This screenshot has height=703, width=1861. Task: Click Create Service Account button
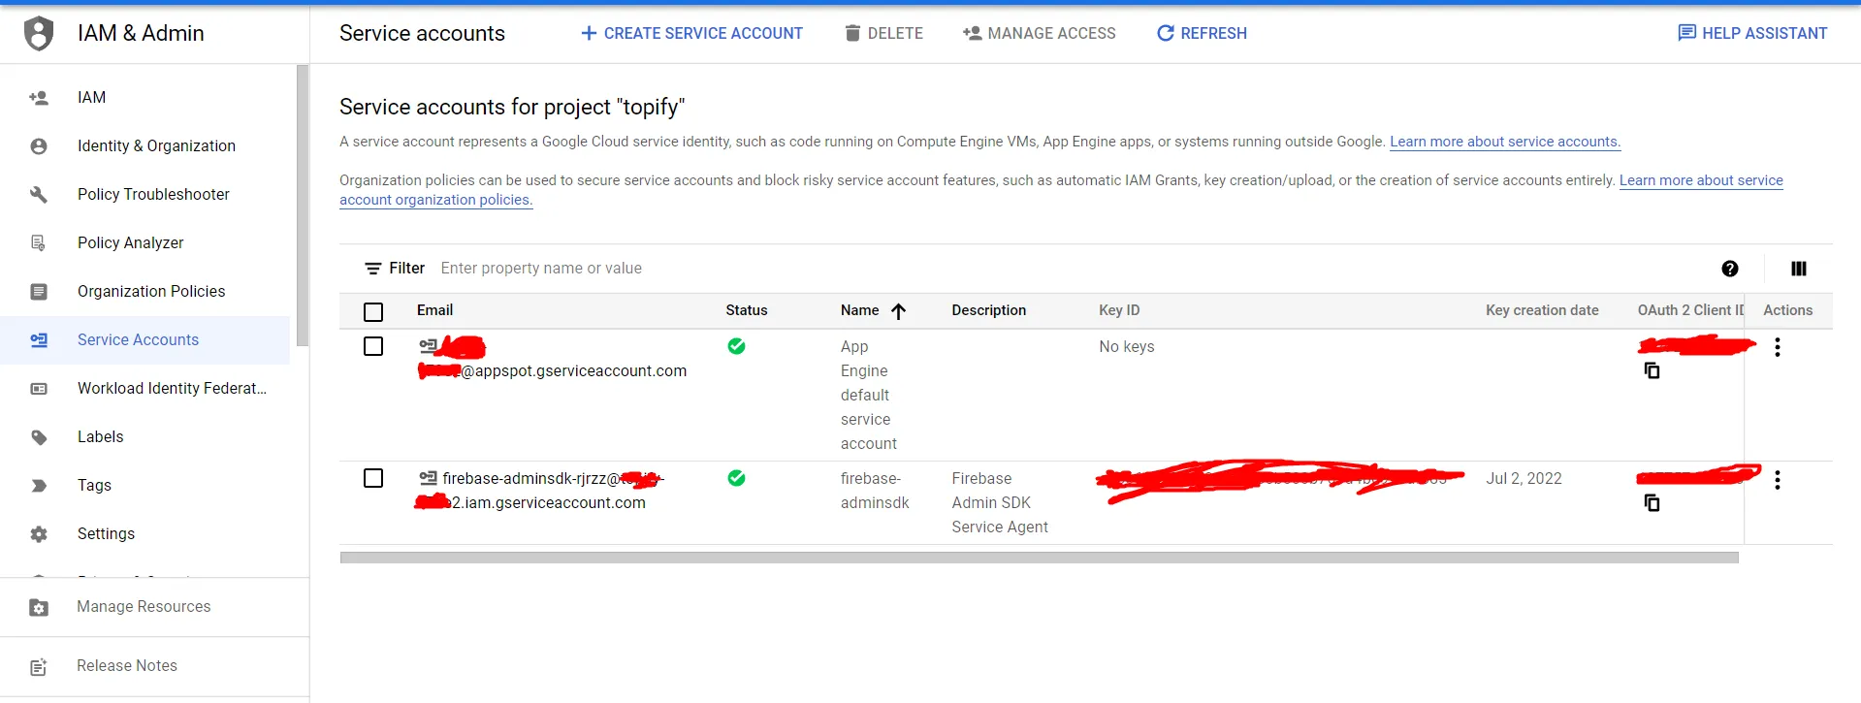[691, 33]
